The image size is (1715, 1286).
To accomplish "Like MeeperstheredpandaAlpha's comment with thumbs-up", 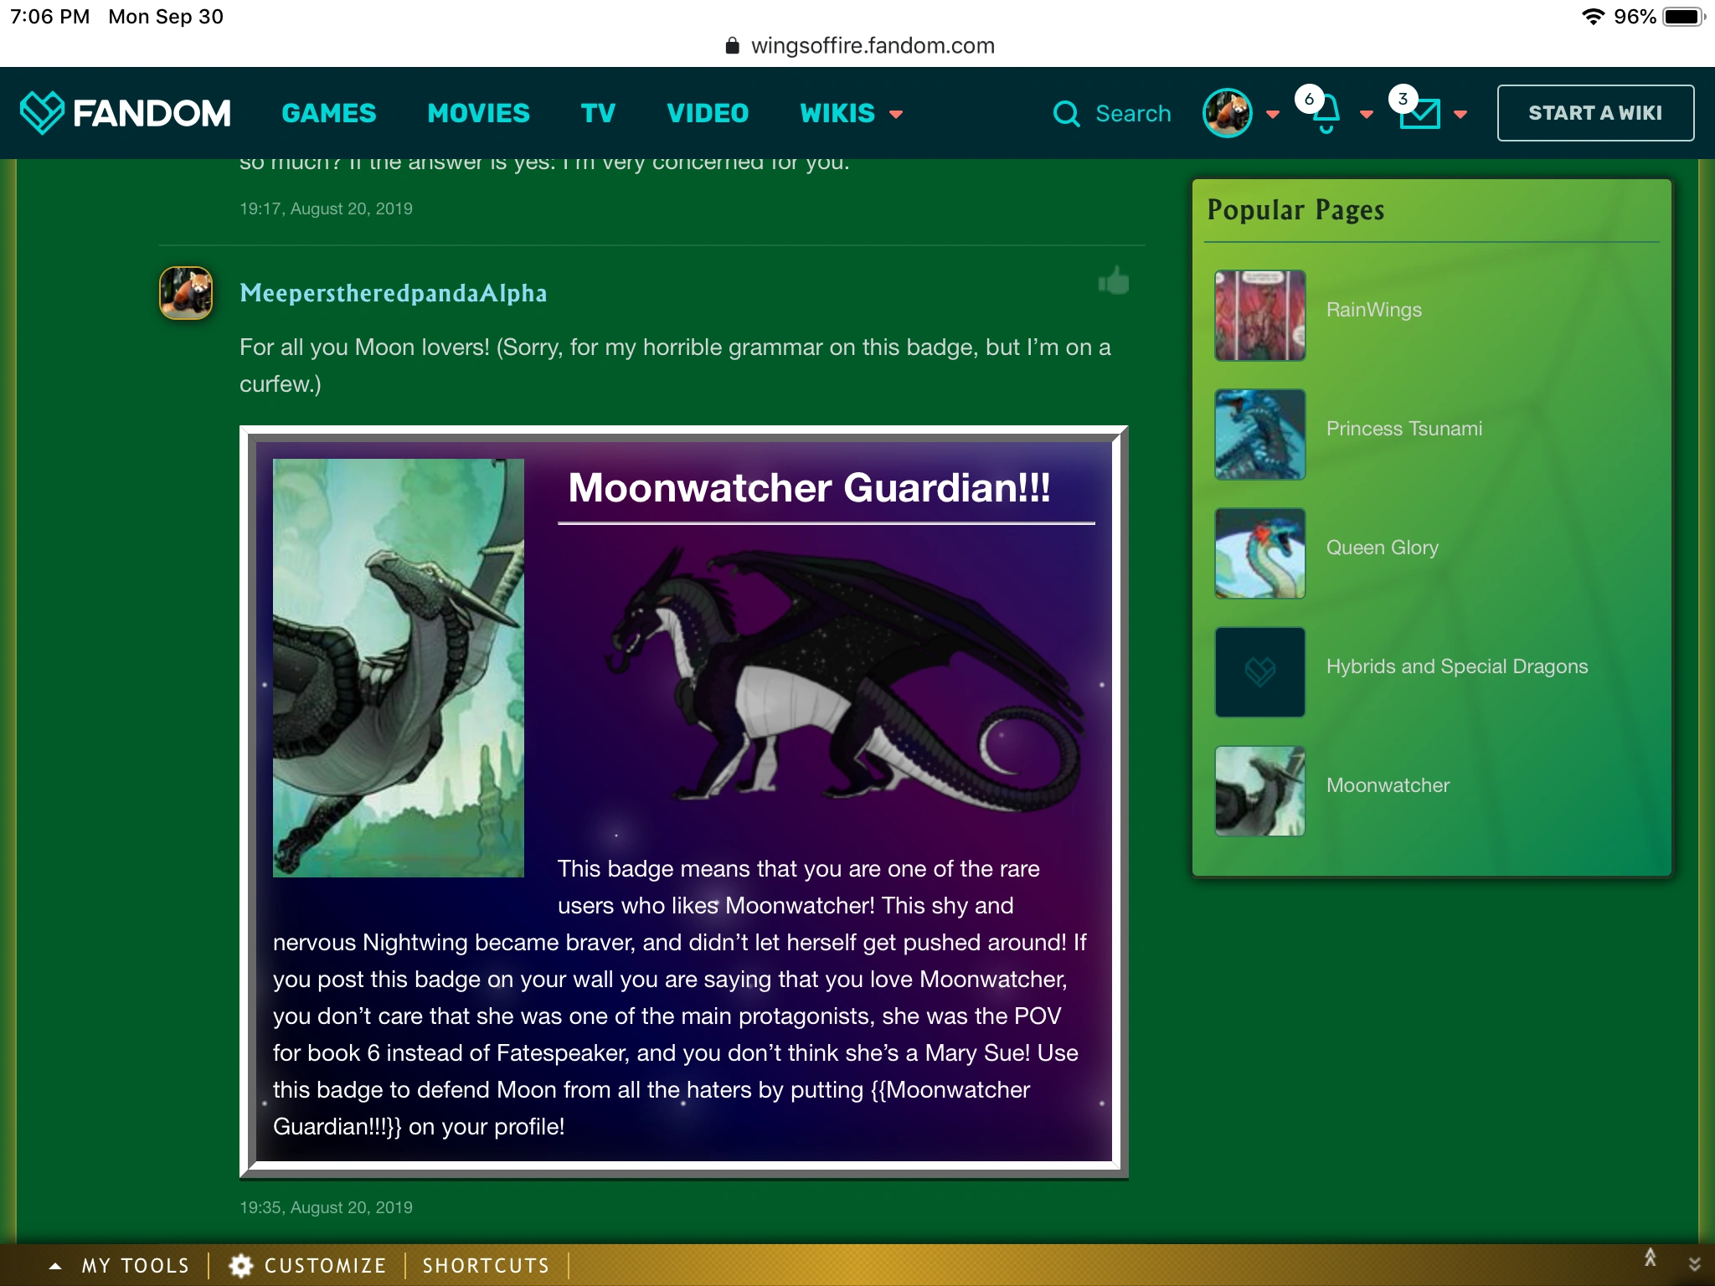I will point(1114,282).
